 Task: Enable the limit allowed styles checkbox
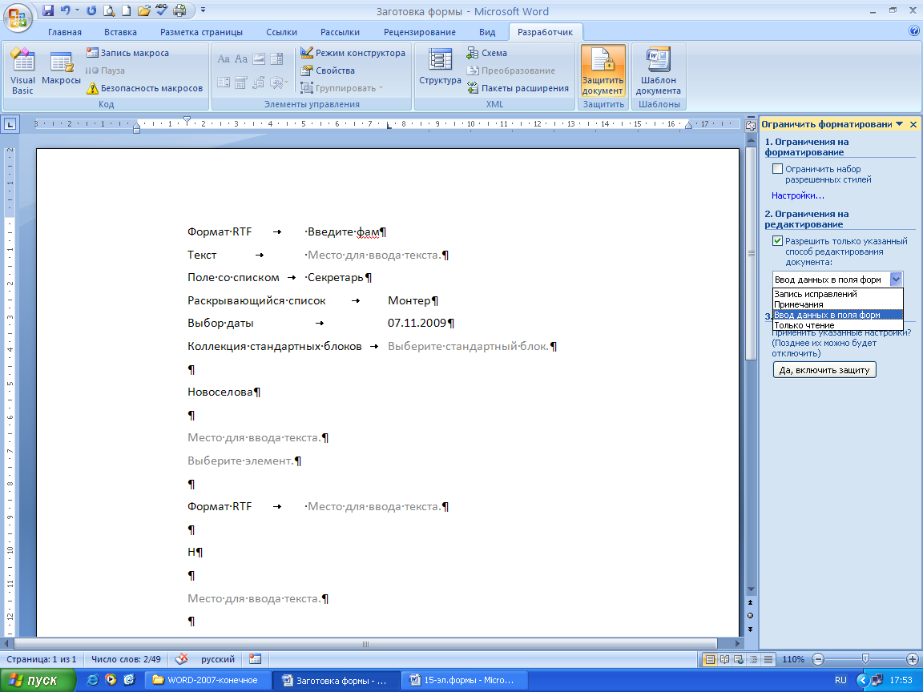click(777, 169)
